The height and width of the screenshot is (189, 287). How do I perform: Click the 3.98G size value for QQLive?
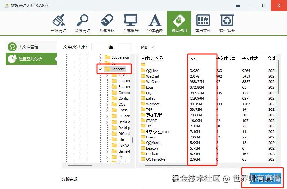[x=195, y=71]
